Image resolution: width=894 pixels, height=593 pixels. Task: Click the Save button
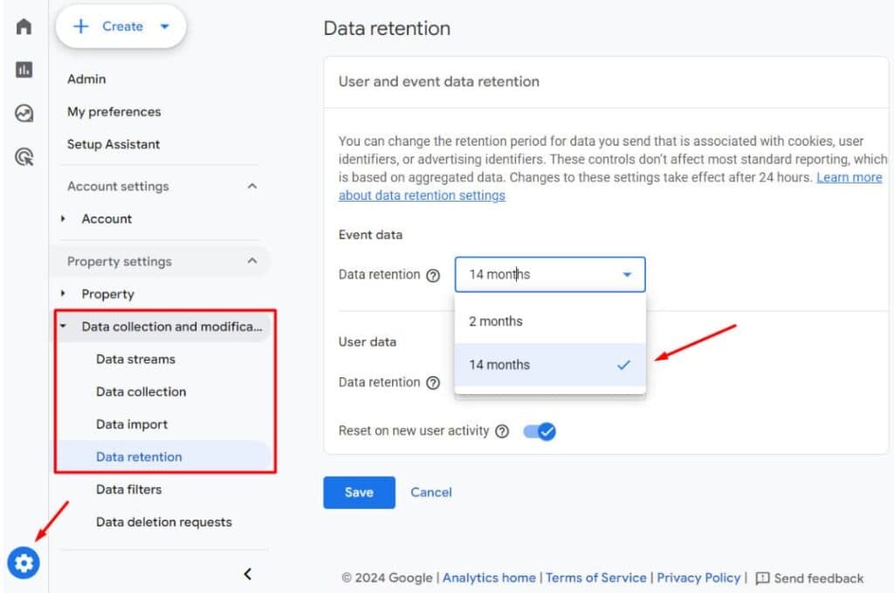(x=359, y=493)
